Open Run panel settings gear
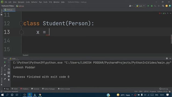Image resolution: width=172 pixels, height=97 pixels. click(167, 58)
